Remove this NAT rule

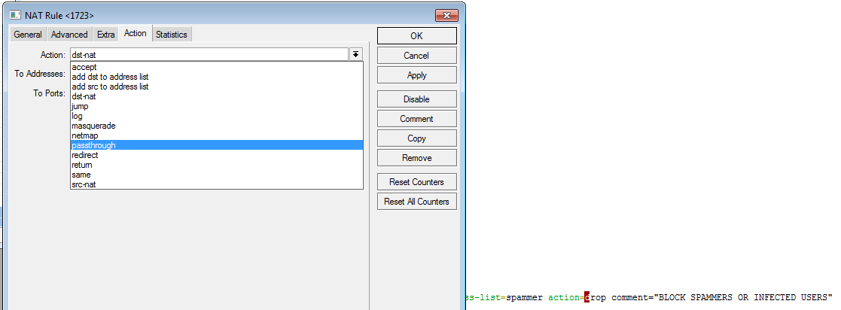(x=417, y=158)
